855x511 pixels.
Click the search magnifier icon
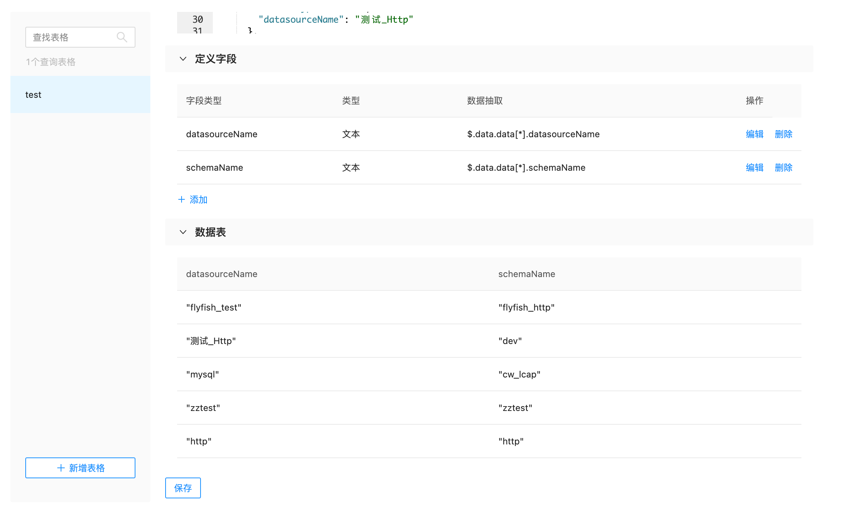(122, 37)
